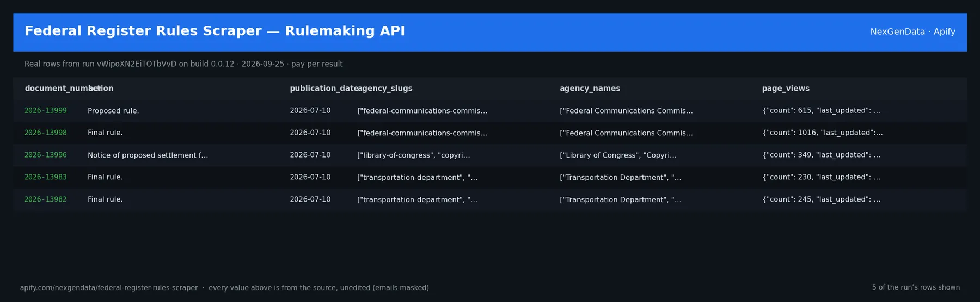
Task: Select agency_names cell in row 2026-13999
Action: coord(626,111)
